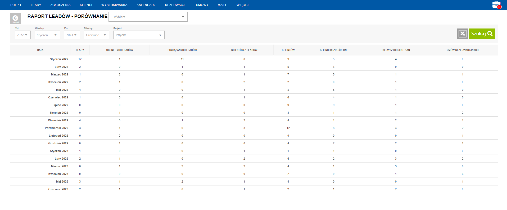Open the Projekt dropdown
This screenshot has width=507, height=210.
[x=139, y=35]
